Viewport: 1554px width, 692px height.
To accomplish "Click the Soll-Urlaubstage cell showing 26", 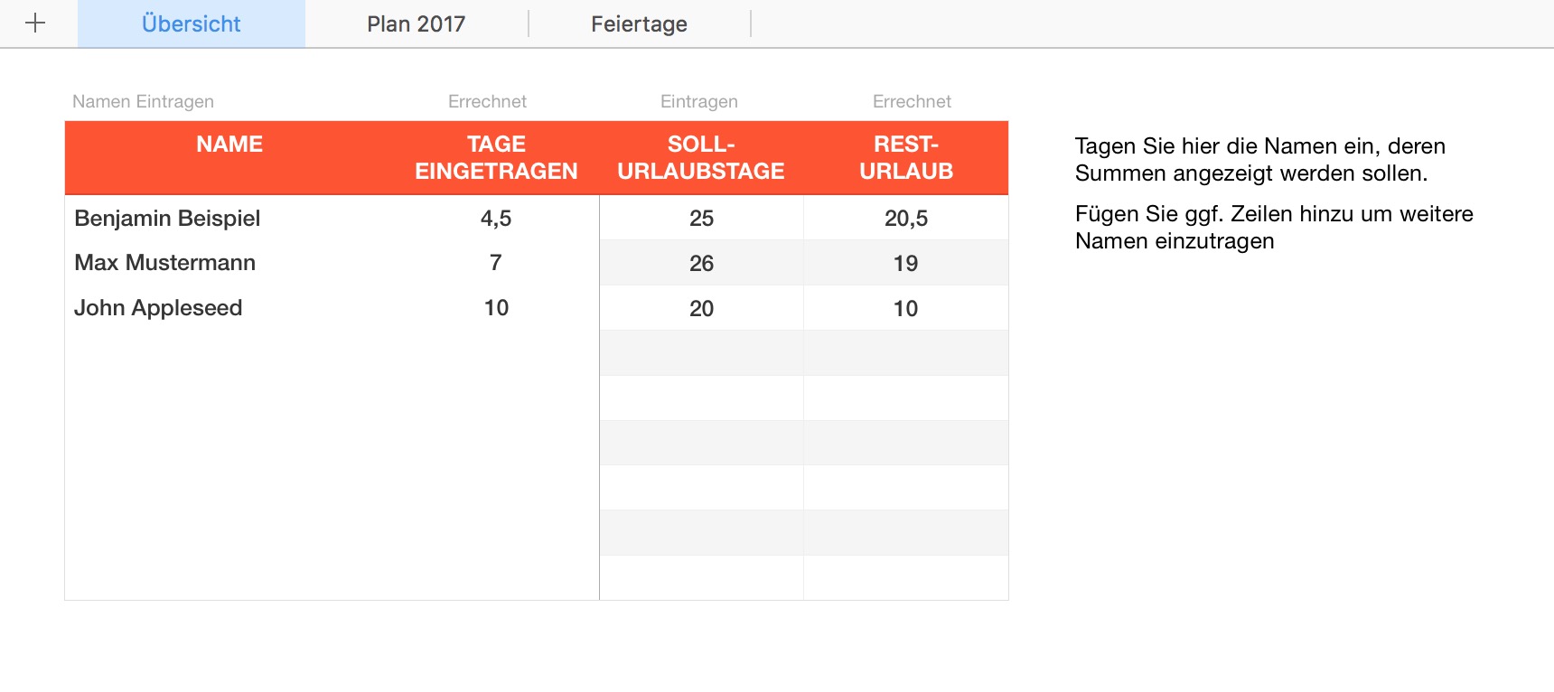I will [x=701, y=264].
